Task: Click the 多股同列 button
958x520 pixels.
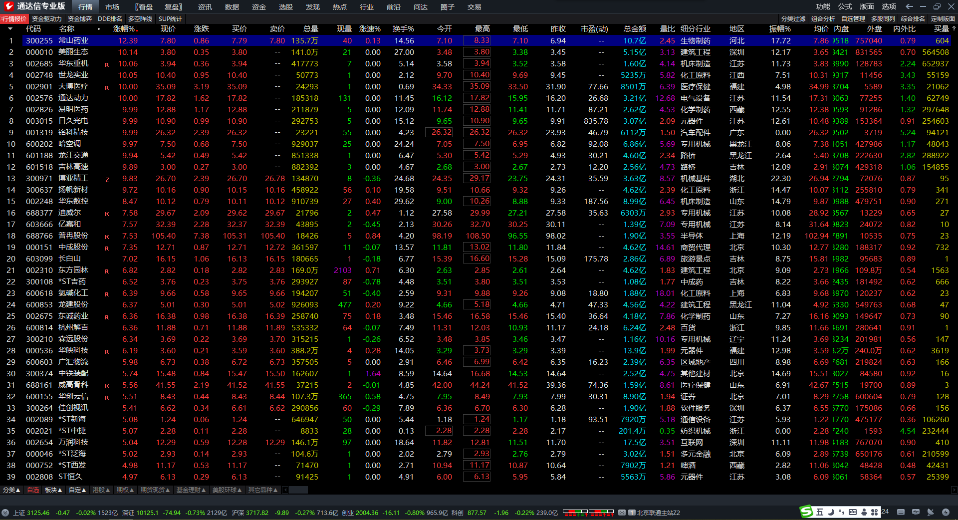Action: [x=883, y=19]
